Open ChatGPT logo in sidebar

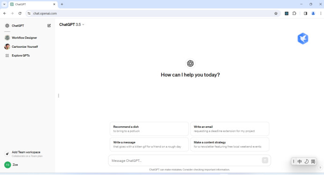(x=7, y=26)
